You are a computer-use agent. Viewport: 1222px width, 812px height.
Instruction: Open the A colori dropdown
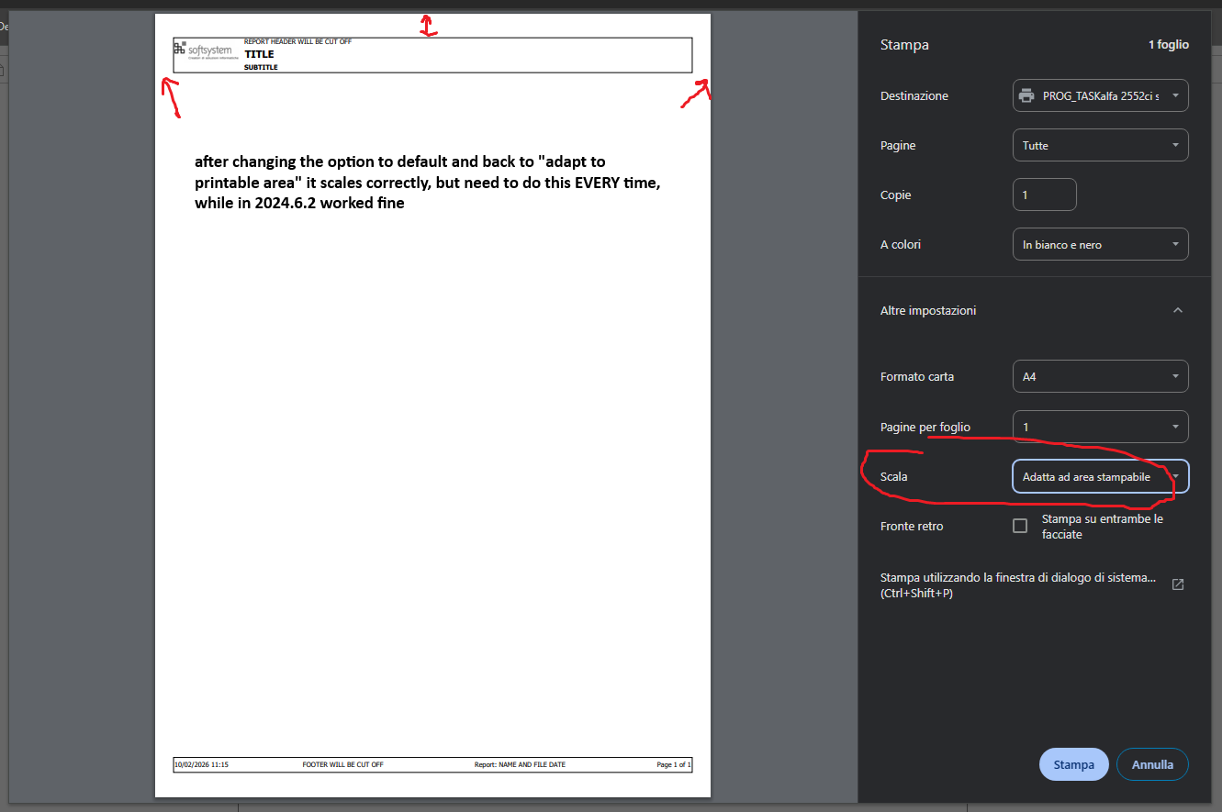point(1100,244)
